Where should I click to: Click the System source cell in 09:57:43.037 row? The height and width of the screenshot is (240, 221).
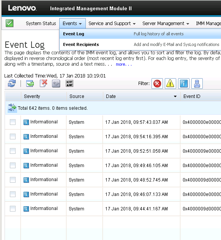pyautogui.click(x=76, y=122)
